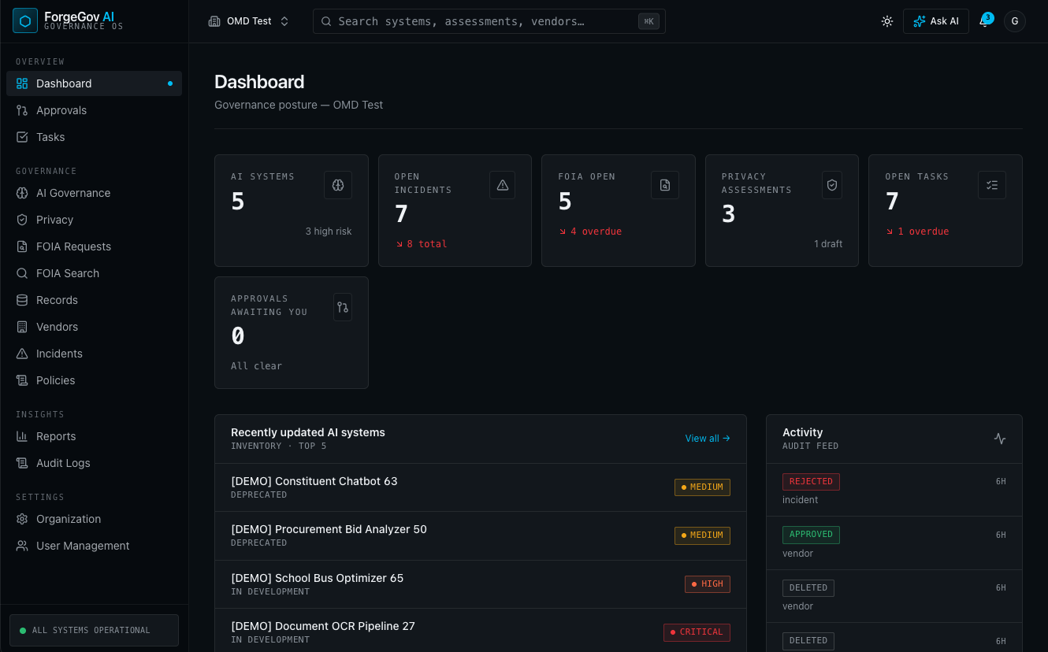Click the FOIA Search magnifier icon
This screenshot has height=652, width=1048.
[22, 273]
